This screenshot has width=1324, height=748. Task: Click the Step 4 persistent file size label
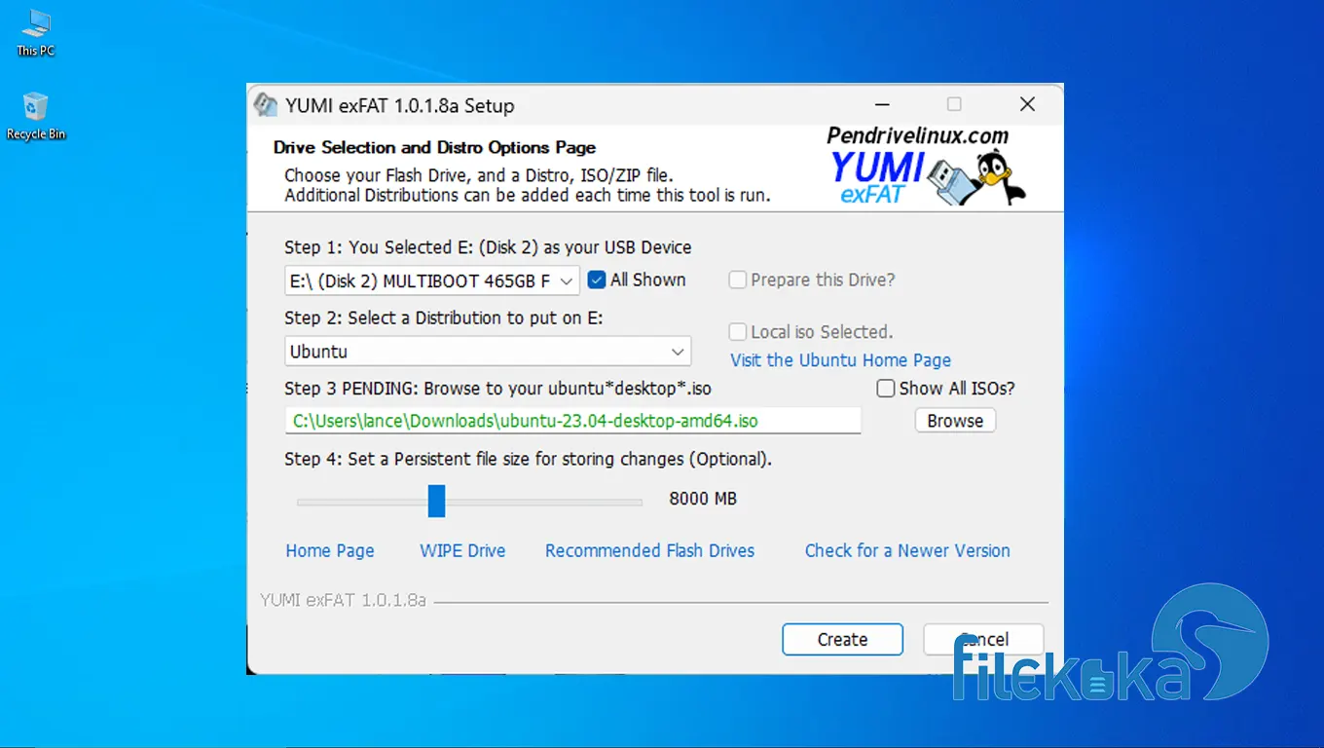click(x=528, y=459)
